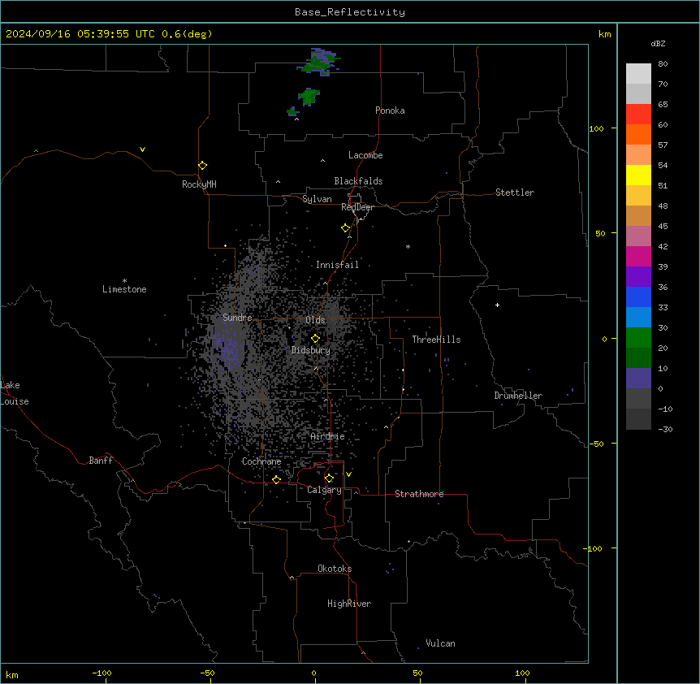Pick the yellow 51-54 dBZ legend band
The width and height of the screenshot is (700, 684).
(638, 175)
